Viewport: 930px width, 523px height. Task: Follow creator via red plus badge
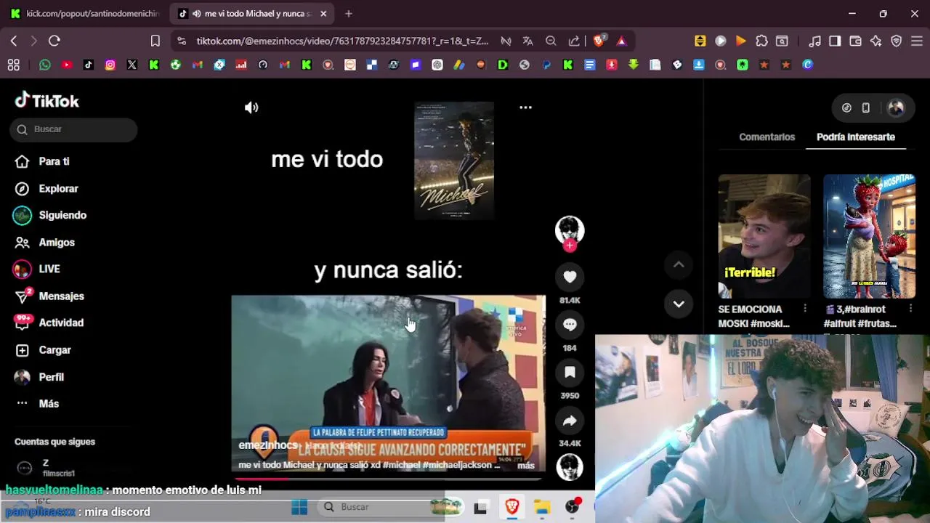(570, 246)
